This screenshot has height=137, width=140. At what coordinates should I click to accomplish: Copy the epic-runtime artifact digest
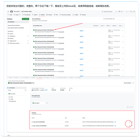coord(115,126)
